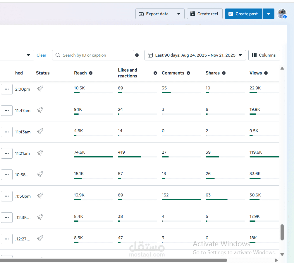Click the Comments column info icon

(x=188, y=73)
